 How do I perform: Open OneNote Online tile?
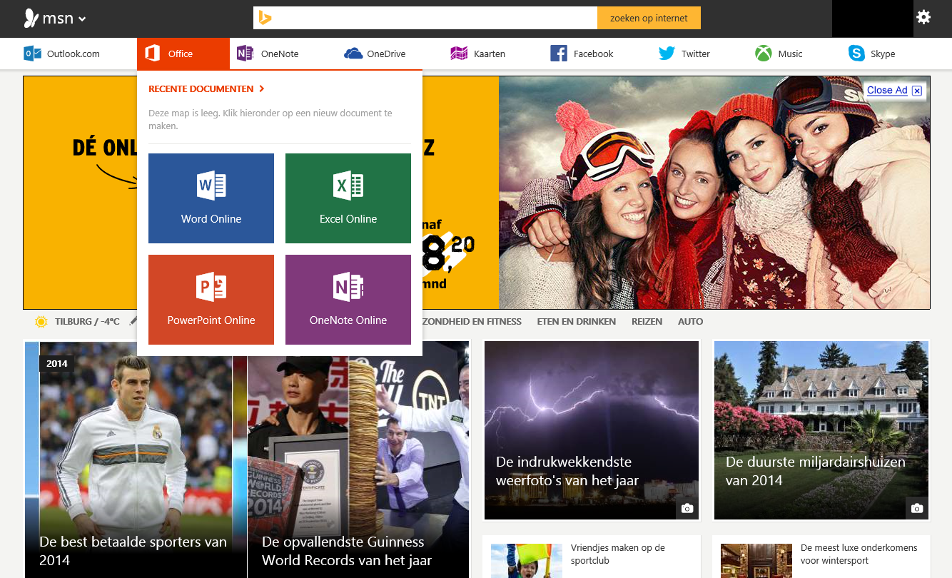(348, 300)
